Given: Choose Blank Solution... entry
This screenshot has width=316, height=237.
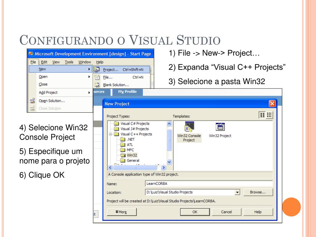Looking at the screenshot, I should (122, 85).
